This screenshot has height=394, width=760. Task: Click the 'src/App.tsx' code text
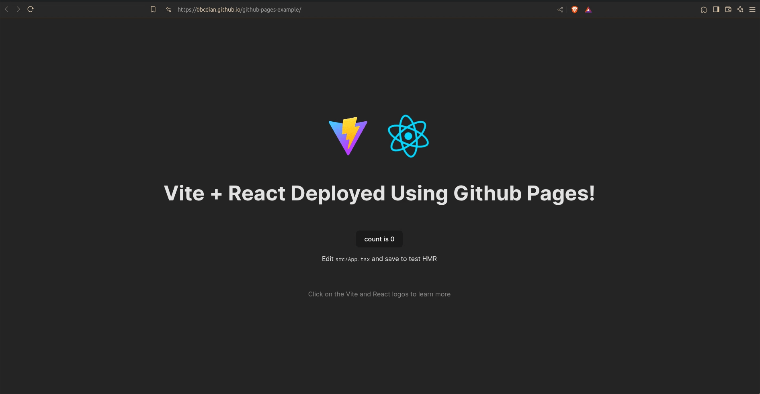point(352,259)
